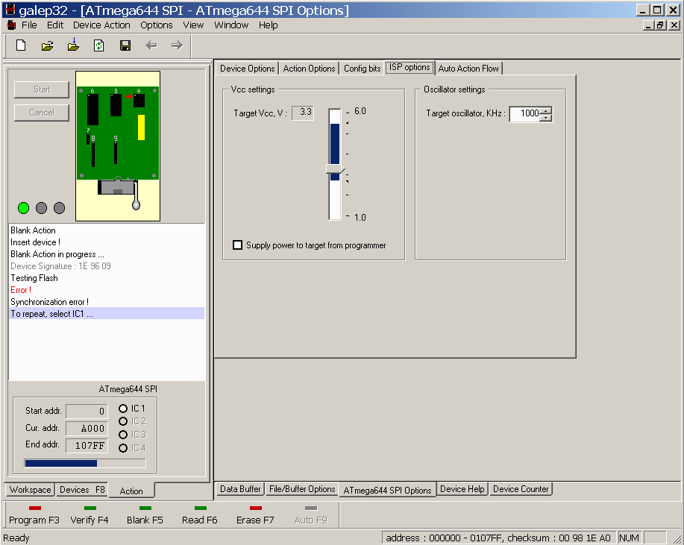Select the IC 1 radio button

123,409
